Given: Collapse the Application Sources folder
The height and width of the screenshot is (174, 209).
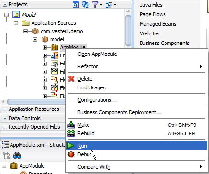Looking at the screenshot, I should pos(16,23).
